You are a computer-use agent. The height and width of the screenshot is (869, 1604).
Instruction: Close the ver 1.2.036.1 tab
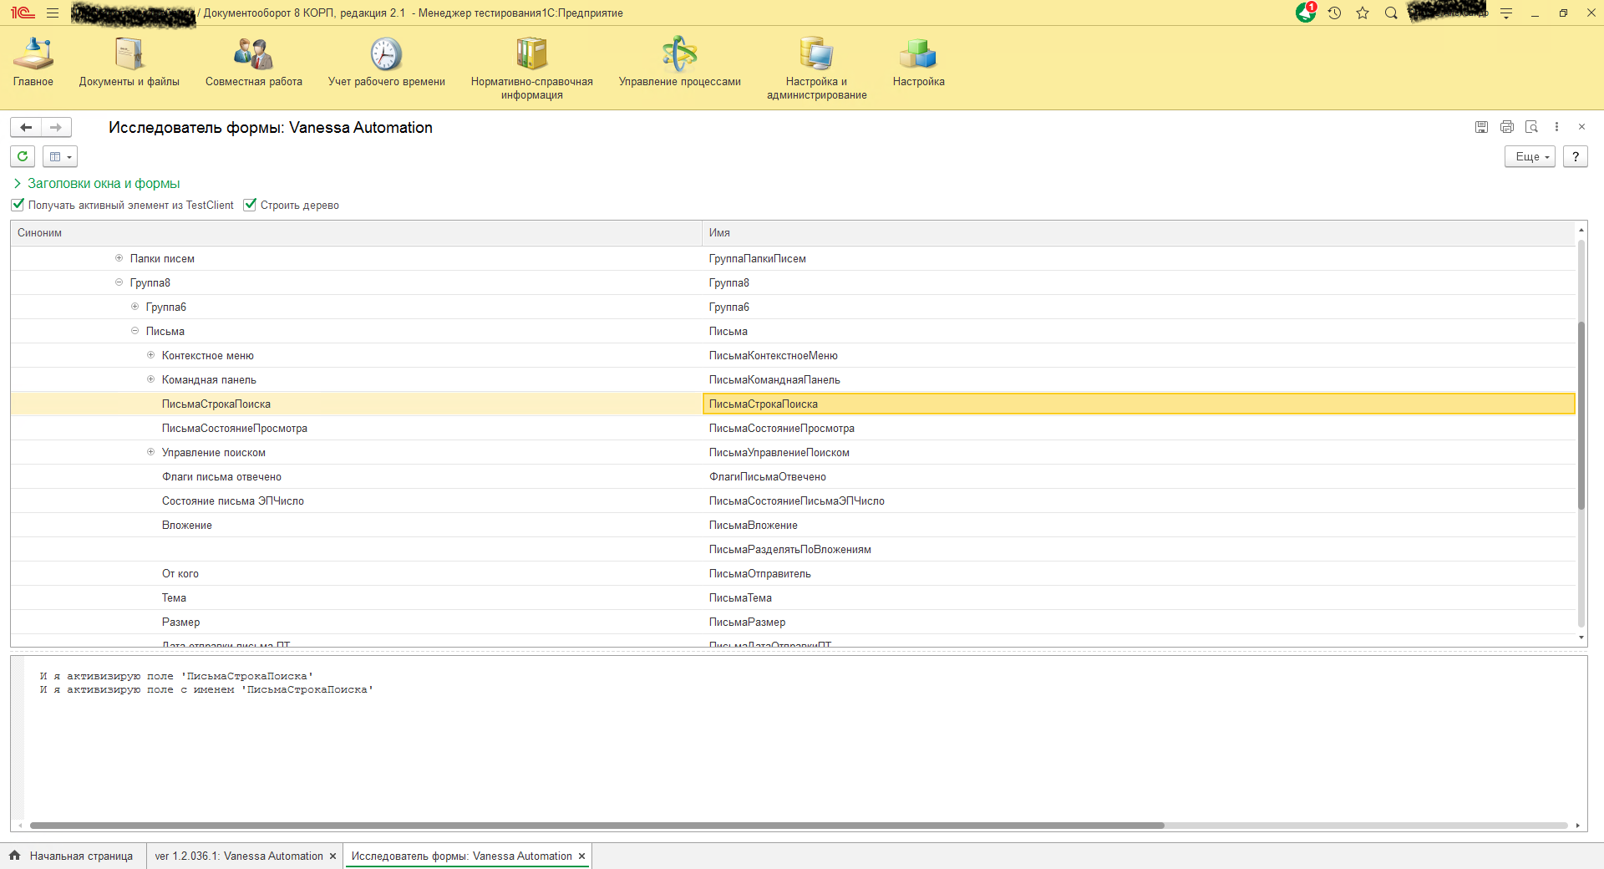tap(332, 856)
